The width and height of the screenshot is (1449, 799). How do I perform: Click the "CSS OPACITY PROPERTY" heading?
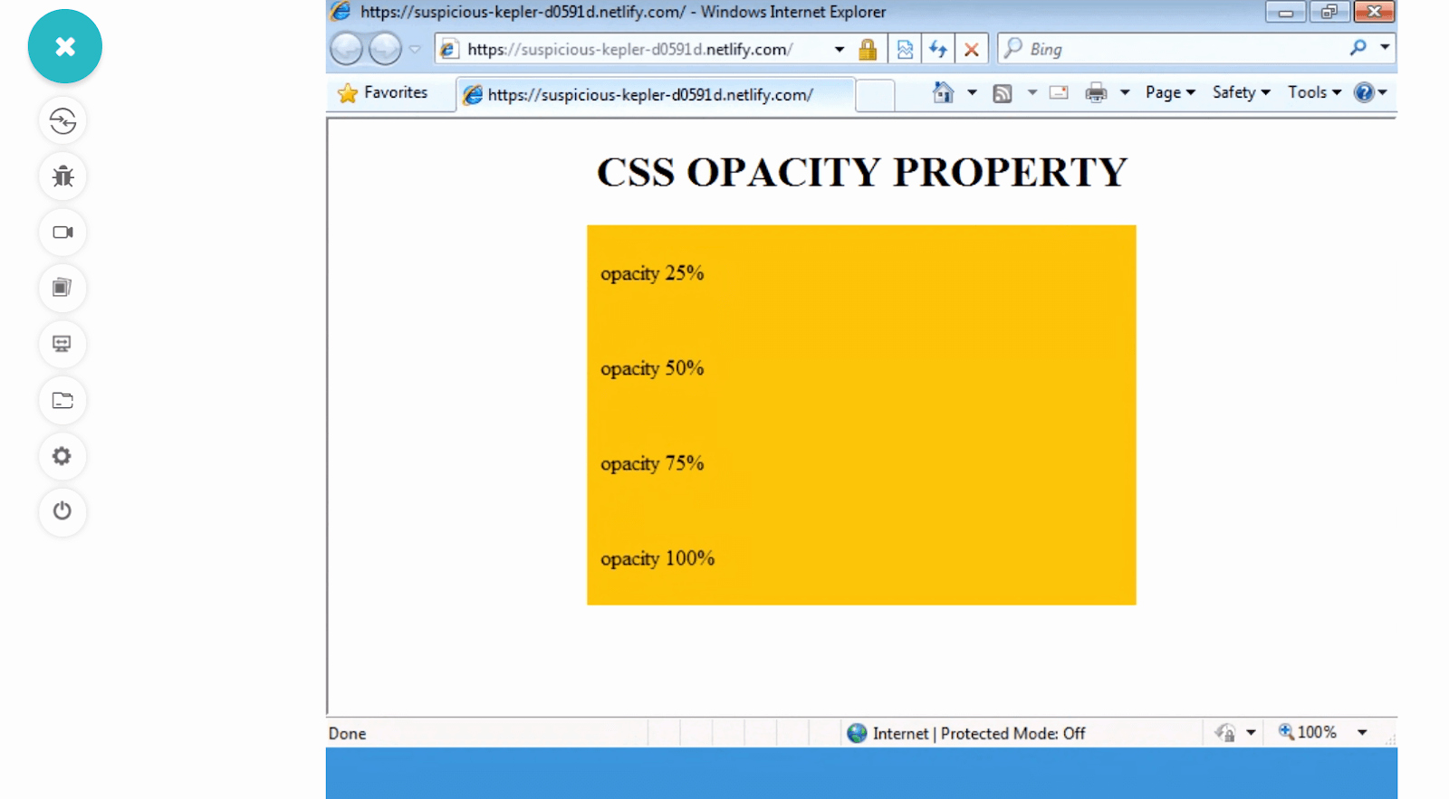pos(862,172)
